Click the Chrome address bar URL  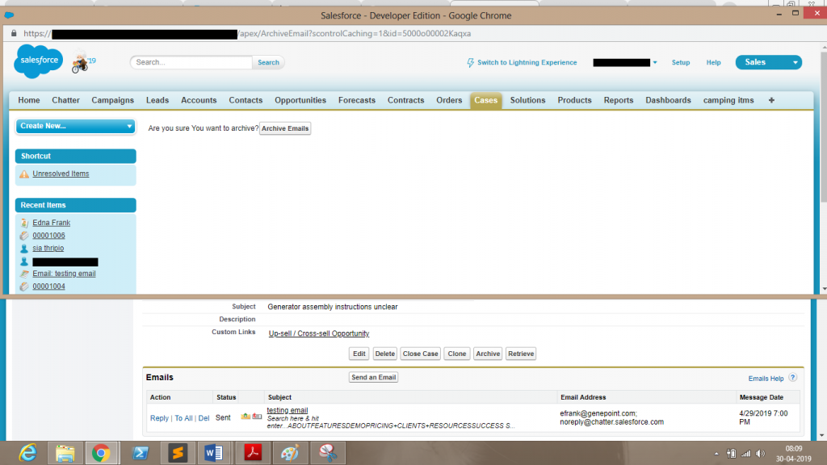pyautogui.click(x=247, y=33)
